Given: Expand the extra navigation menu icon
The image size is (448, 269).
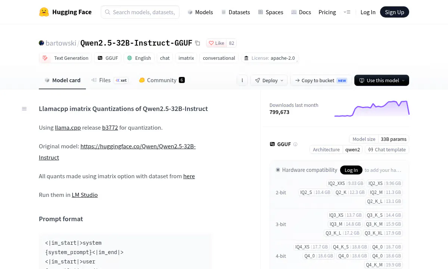Looking at the screenshot, I should pyautogui.click(x=347, y=12).
